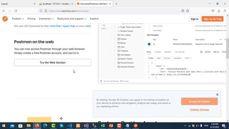This screenshot has width=229, height=129.
Task: Open the taskbar clock and date
Action: [215, 126]
